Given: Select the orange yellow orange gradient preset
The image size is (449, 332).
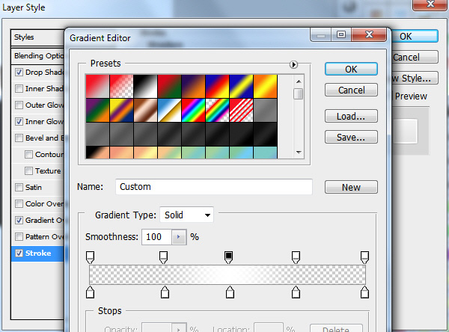Looking at the screenshot, I should (265, 87).
